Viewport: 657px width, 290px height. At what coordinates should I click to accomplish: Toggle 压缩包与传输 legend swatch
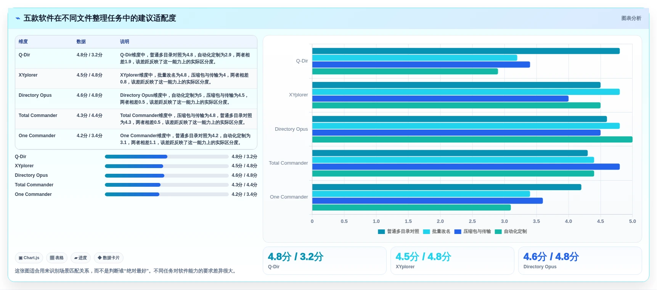458,232
